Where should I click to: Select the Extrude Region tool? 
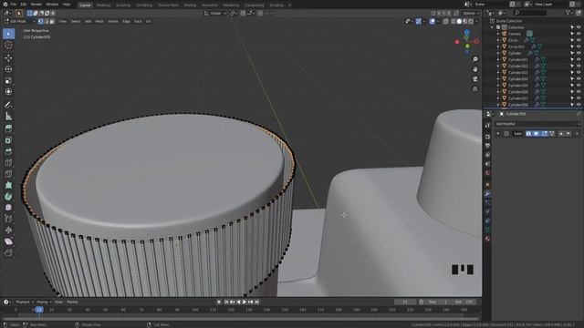coord(8,128)
